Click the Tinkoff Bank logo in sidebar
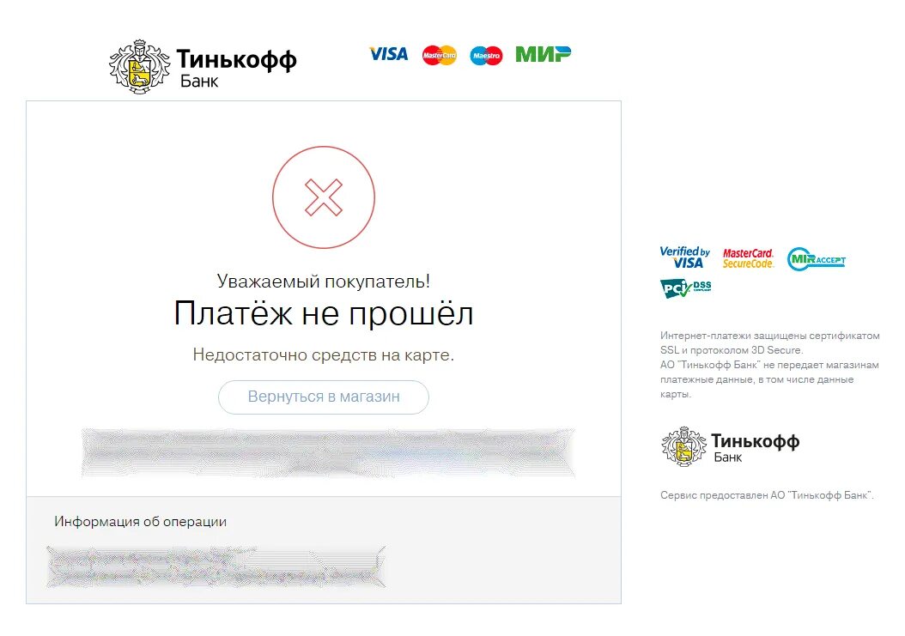This screenshot has height=636, width=905. [730, 446]
